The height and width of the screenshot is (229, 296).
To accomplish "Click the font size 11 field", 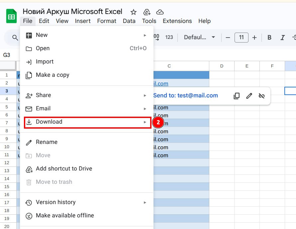I will coord(241,37).
